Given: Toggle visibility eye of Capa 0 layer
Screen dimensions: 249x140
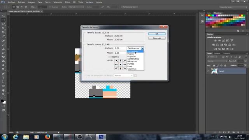Looking at the screenshot, I should [x=208, y=71].
